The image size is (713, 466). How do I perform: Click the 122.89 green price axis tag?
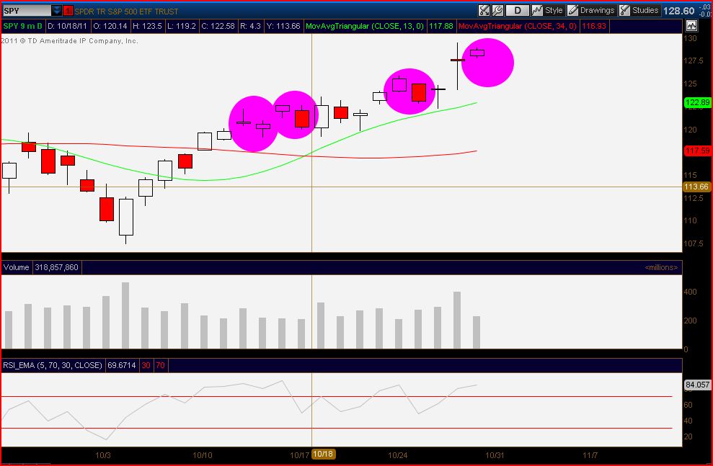(x=697, y=103)
